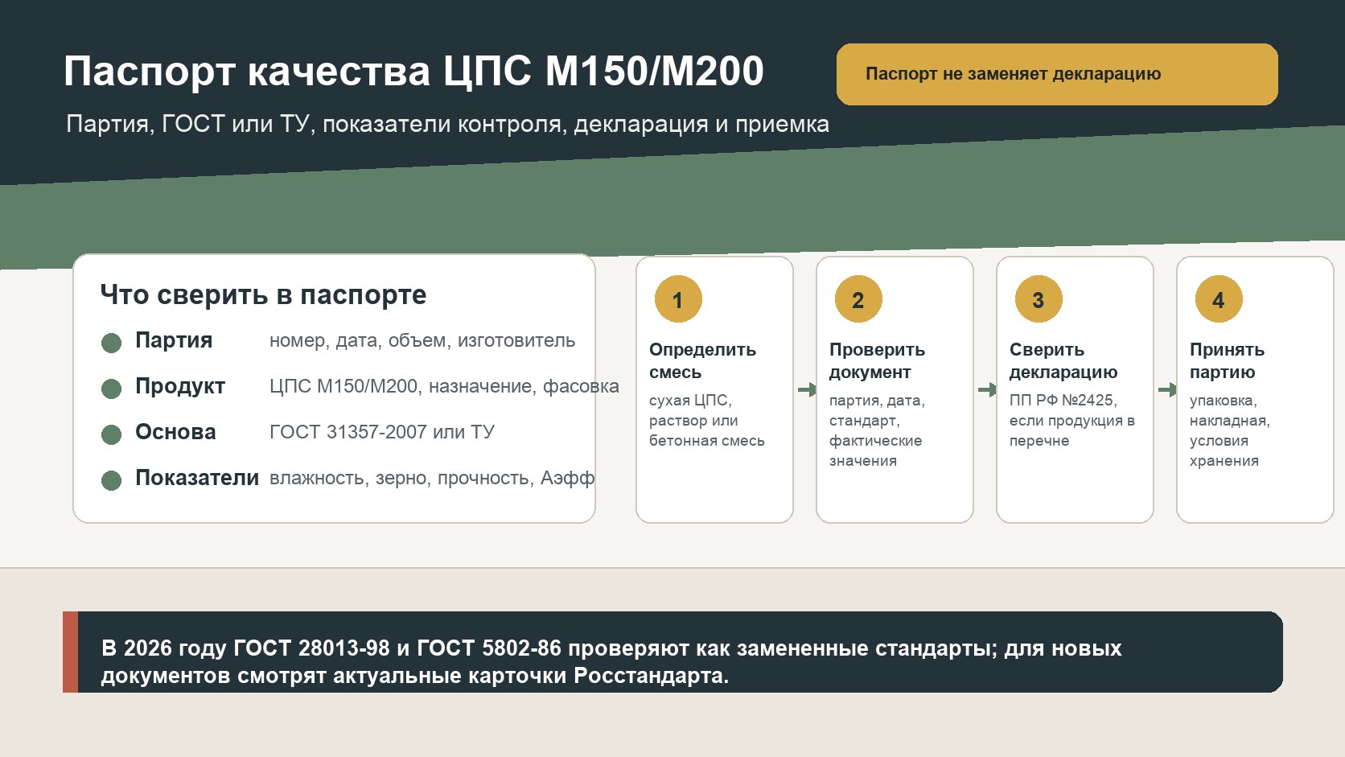Select the label Основа
The image size is (1345, 757).
pos(175,432)
